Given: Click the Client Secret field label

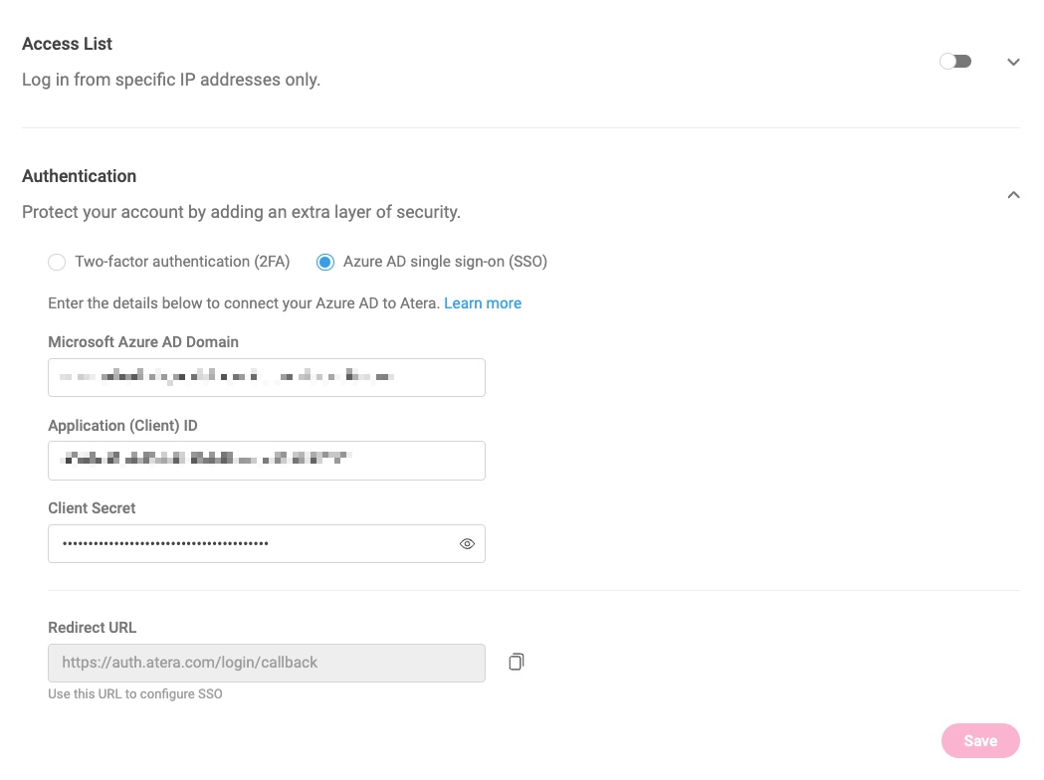Looking at the screenshot, I should coord(92,508).
